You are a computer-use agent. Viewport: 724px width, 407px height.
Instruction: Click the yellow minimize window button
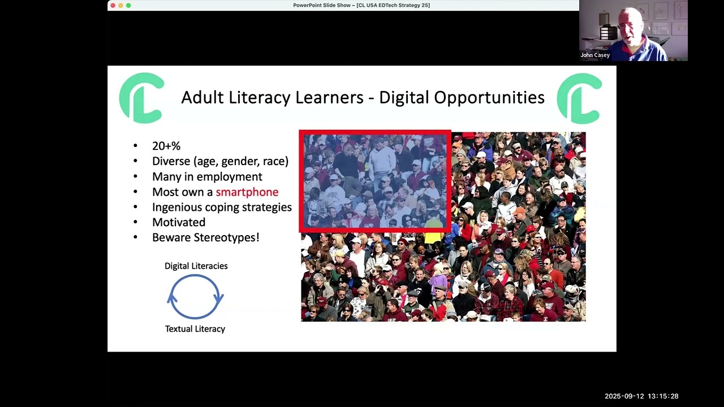coord(120,5)
